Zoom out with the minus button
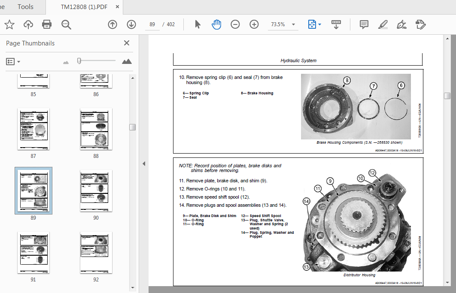The width and height of the screenshot is (456, 293). [x=235, y=24]
